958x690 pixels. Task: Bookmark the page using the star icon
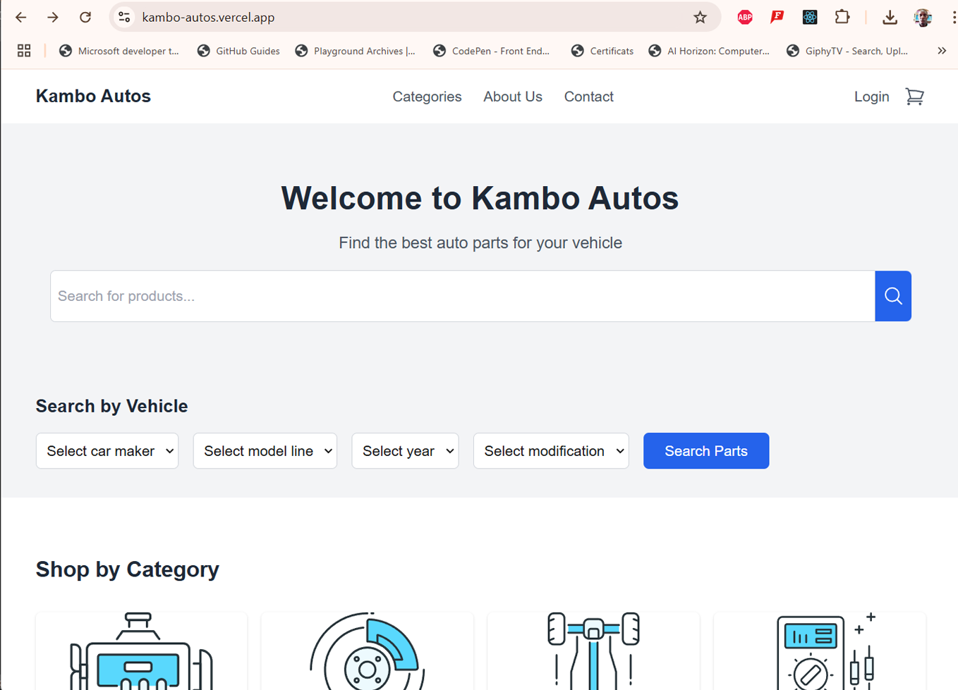(701, 17)
